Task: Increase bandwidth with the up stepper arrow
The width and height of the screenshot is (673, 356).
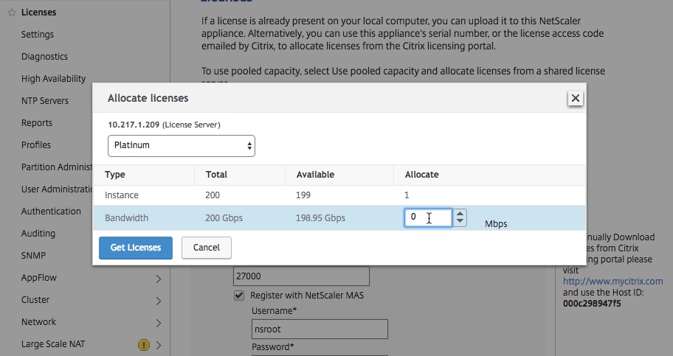Action: click(460, 214)
